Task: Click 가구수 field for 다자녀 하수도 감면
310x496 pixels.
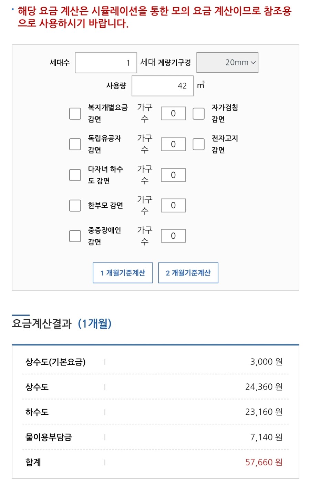Action: (x=173, y=175)
